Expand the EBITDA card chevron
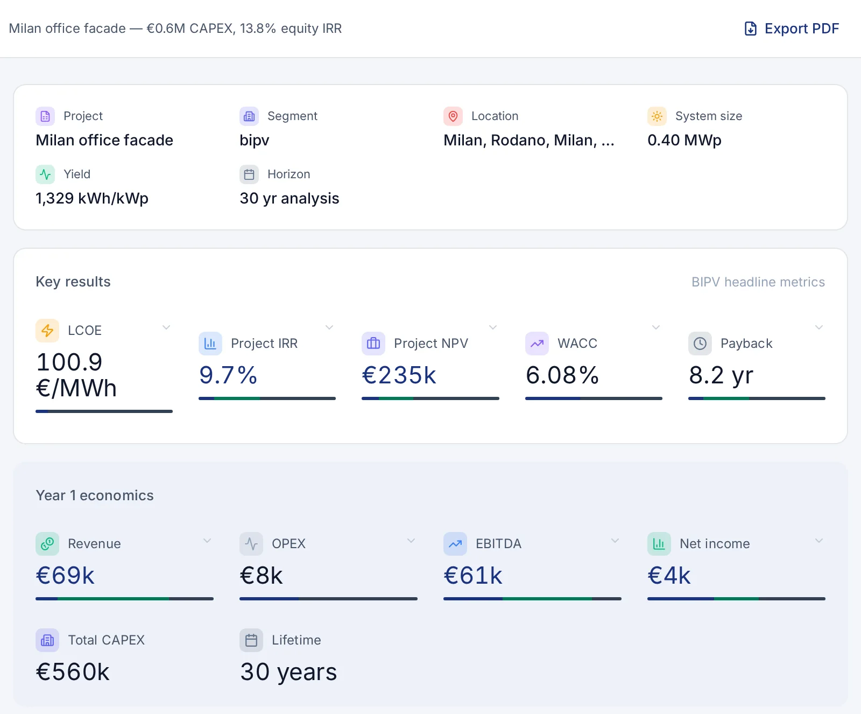The image size is (861, 714). pos(615,541)
